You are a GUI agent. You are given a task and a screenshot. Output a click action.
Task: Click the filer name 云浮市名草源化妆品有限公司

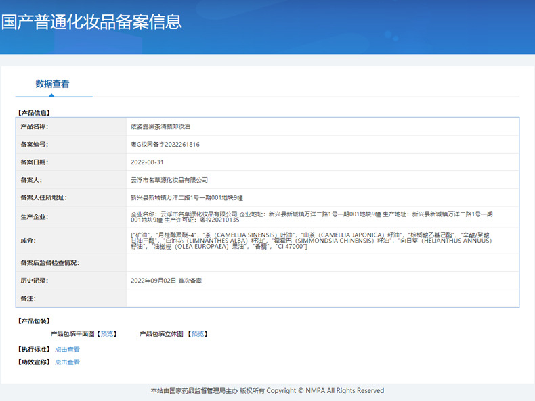[169, 180]
